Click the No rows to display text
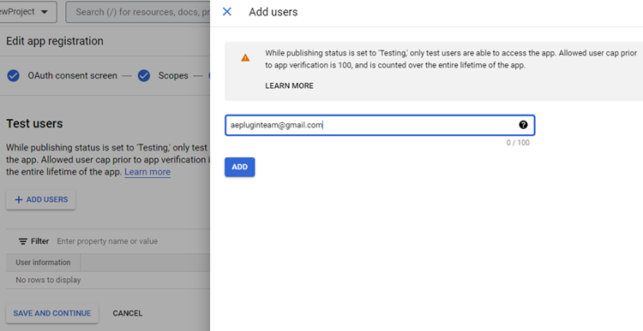The height and width of the screenshot is (331, 643). pos(48,281)
